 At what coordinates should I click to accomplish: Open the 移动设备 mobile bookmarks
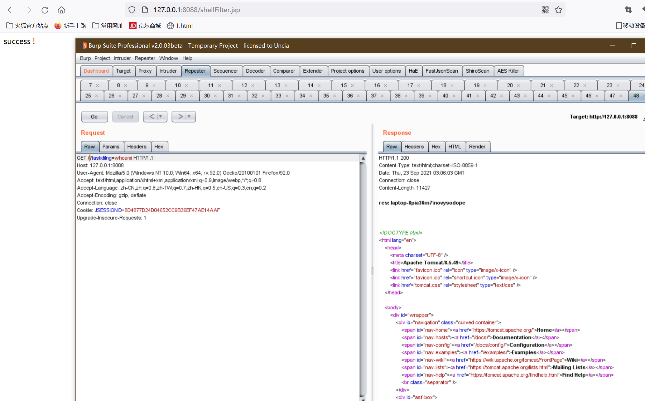(630, 26)
